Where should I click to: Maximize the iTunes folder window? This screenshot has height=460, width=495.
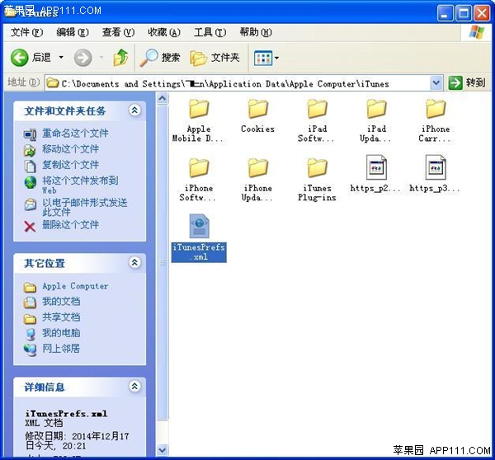point(464,13)
